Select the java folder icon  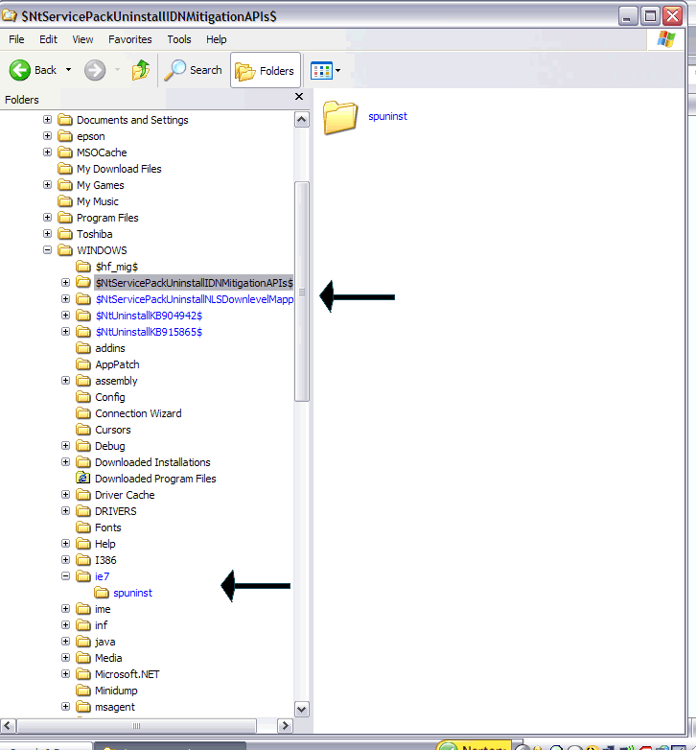coord(83,642)
